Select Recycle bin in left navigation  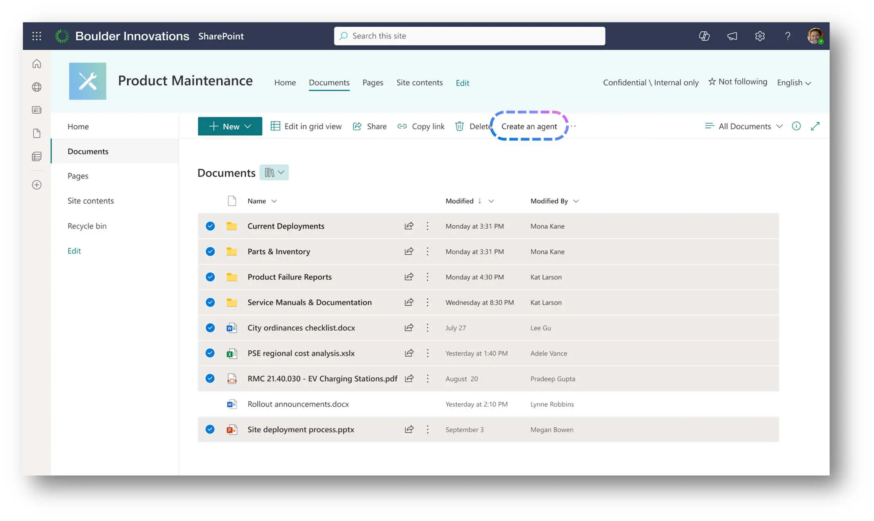coord(87,226)
